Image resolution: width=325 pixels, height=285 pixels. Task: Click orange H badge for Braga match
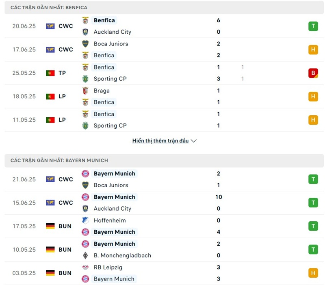pos(313,97)
